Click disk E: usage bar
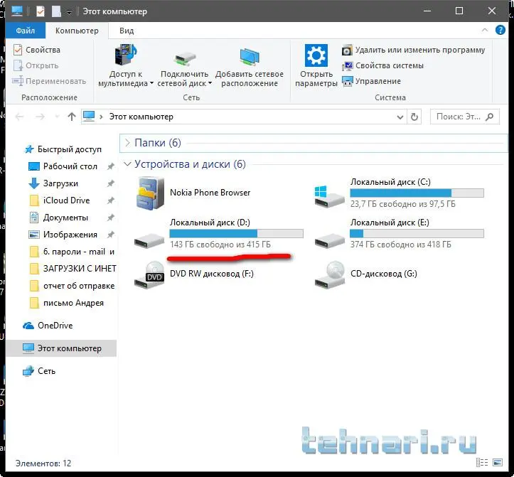 [417, 233]
